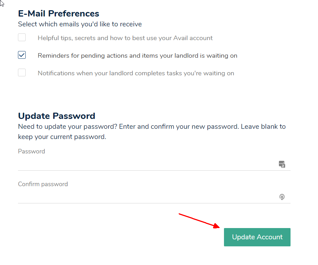Click the password manager icon in Password field
Viewport: 318px width, 265px height.
(282, 164)
